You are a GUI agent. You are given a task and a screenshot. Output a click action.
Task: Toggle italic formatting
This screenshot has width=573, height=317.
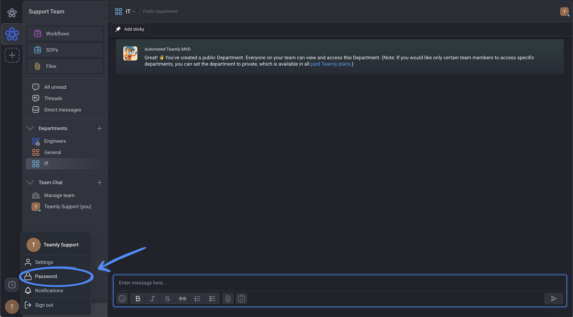[152, 299]
